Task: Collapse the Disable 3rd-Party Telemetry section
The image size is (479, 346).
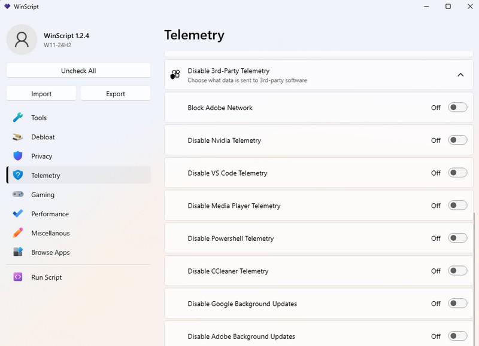Action: pyautogui.click(x=460, y=75)
